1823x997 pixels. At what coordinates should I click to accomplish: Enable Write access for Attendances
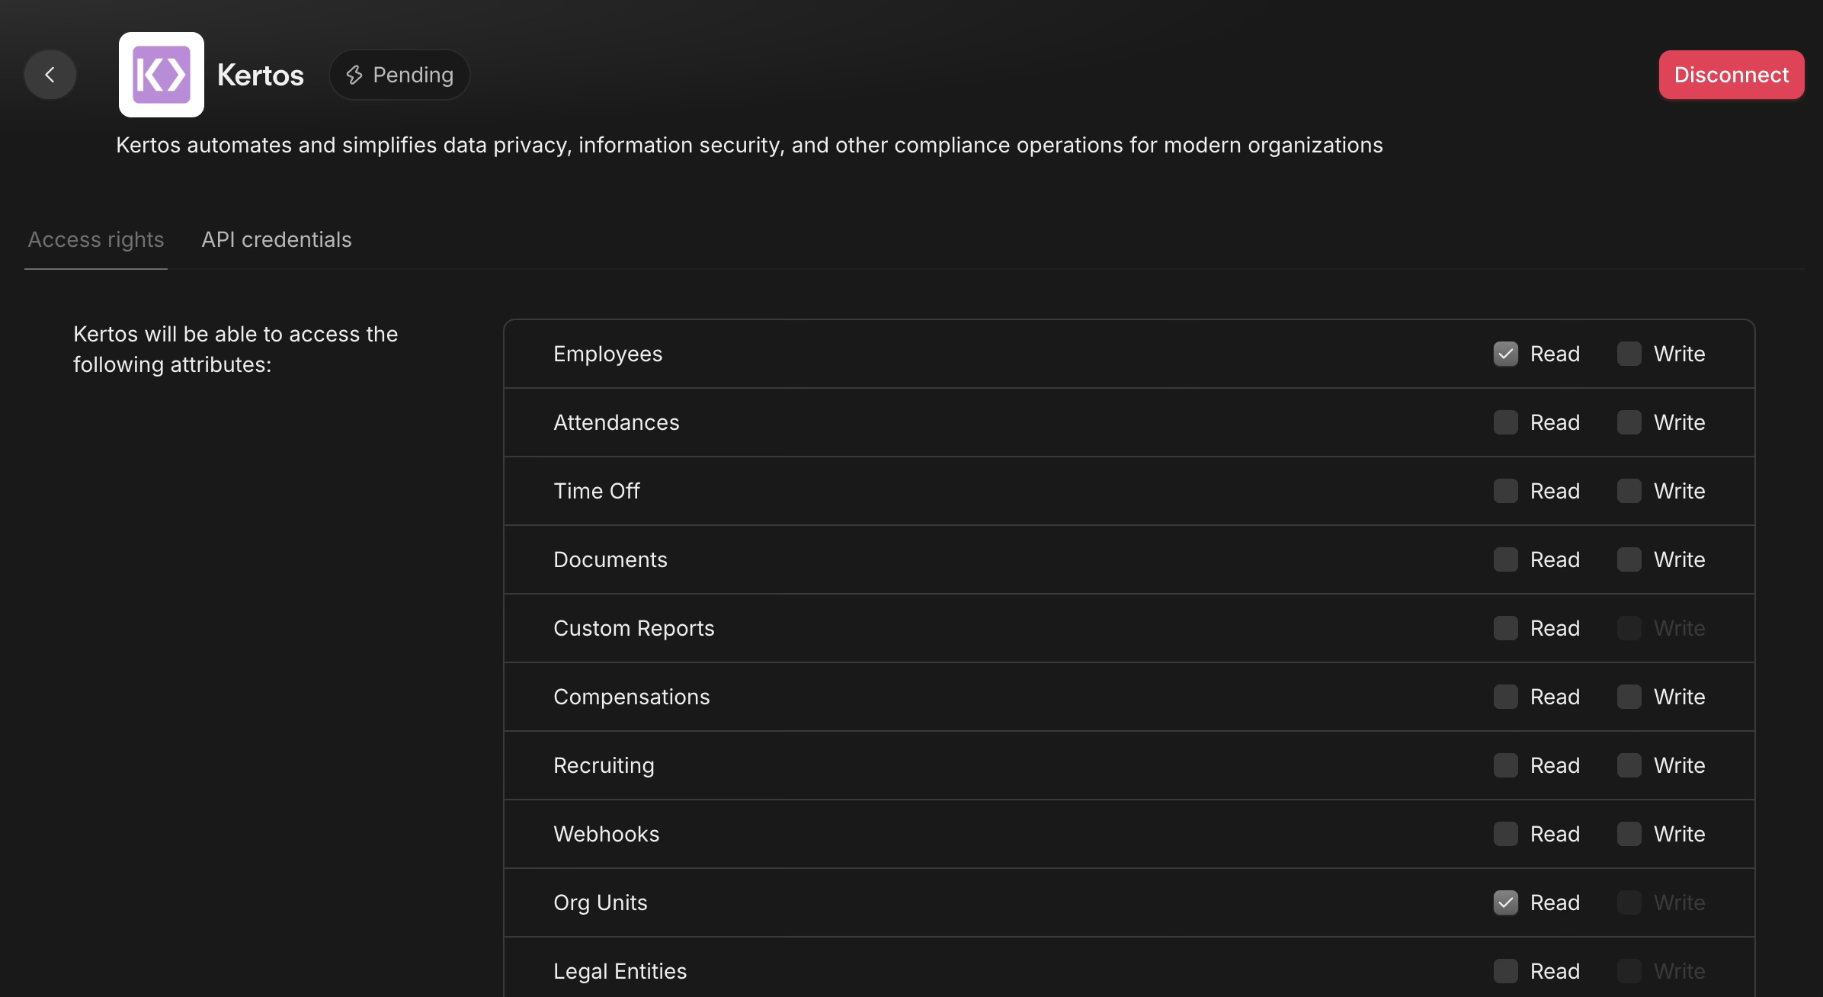(1629, 422)
